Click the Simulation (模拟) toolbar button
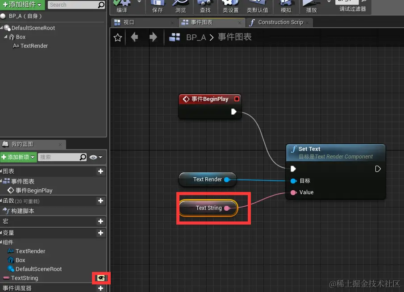 click(286, 6)
